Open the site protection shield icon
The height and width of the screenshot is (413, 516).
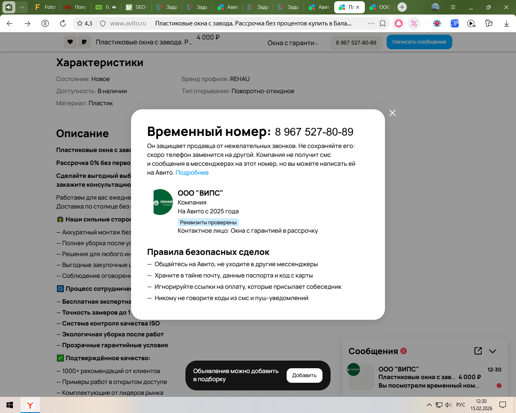click(103, 23)
